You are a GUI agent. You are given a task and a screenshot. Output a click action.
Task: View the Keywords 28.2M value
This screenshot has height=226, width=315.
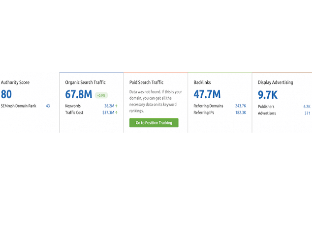click(108, 106)
